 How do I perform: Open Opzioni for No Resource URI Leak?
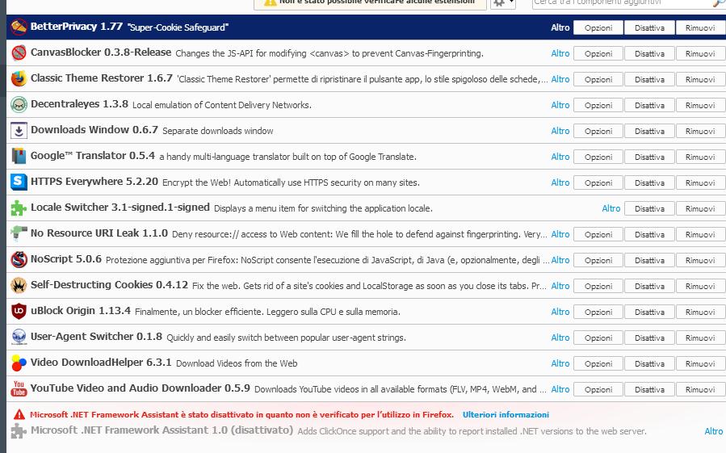598,235
